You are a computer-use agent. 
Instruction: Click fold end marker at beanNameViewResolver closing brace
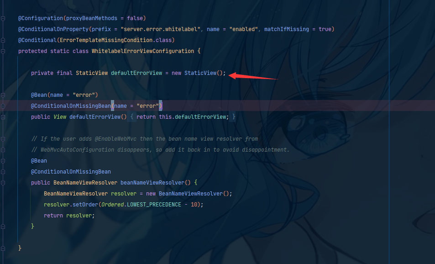3,227
